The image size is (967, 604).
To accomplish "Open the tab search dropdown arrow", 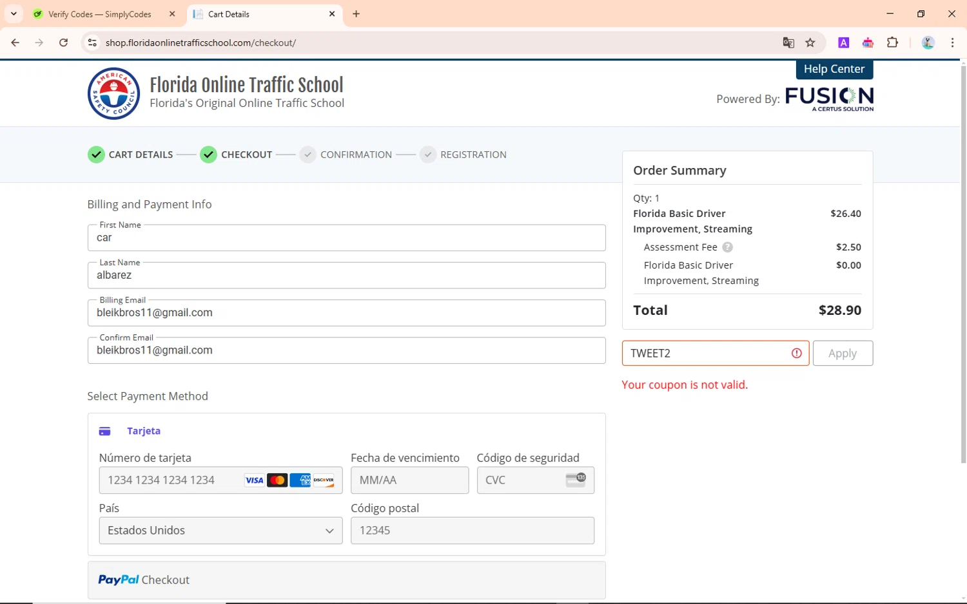I will [14, 14].
